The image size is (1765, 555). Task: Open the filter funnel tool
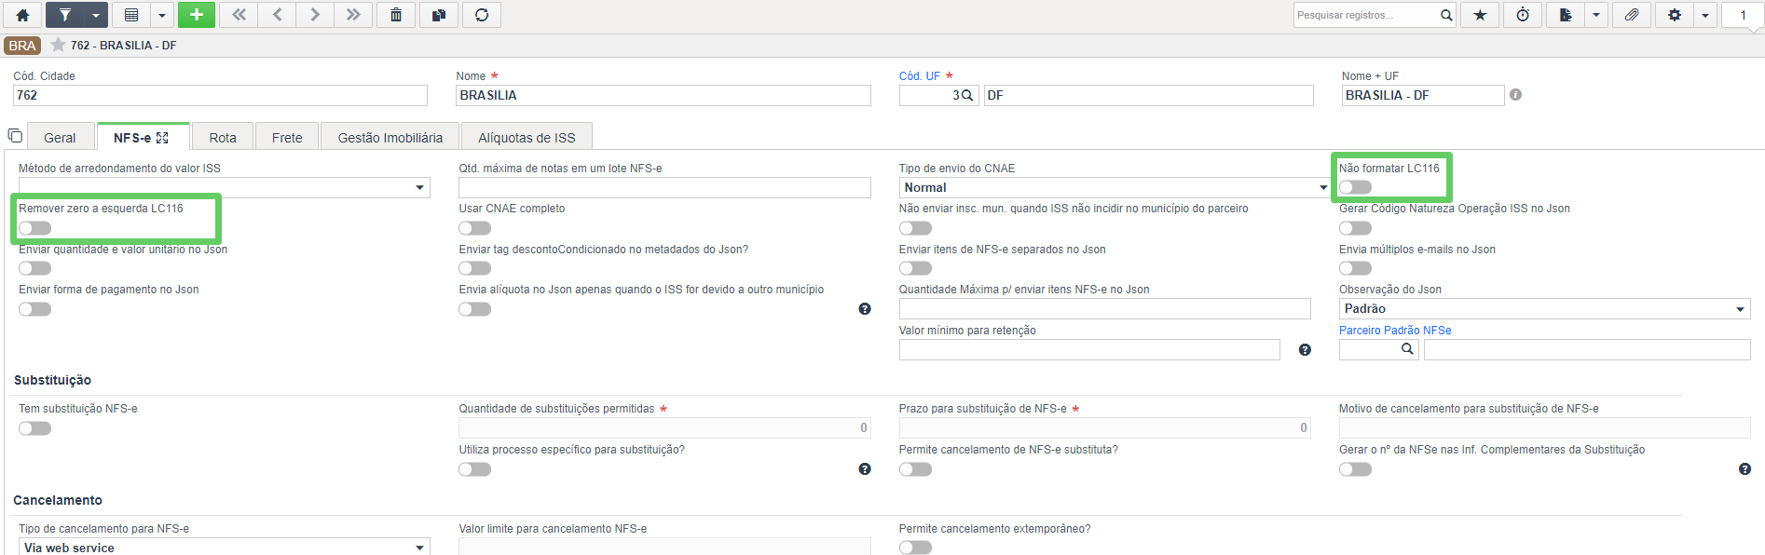(65, 15)
